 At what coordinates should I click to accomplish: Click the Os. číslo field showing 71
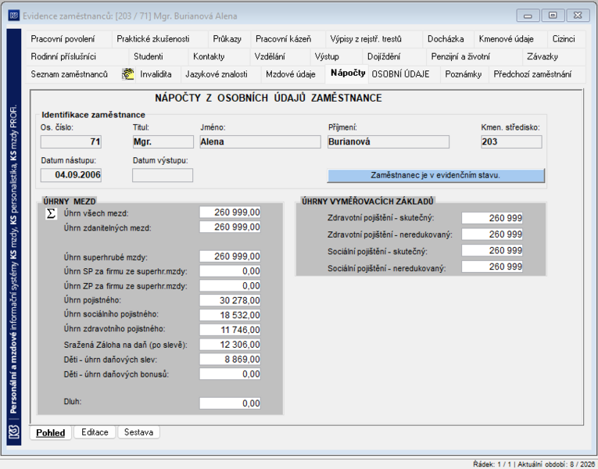coord(71,141)
